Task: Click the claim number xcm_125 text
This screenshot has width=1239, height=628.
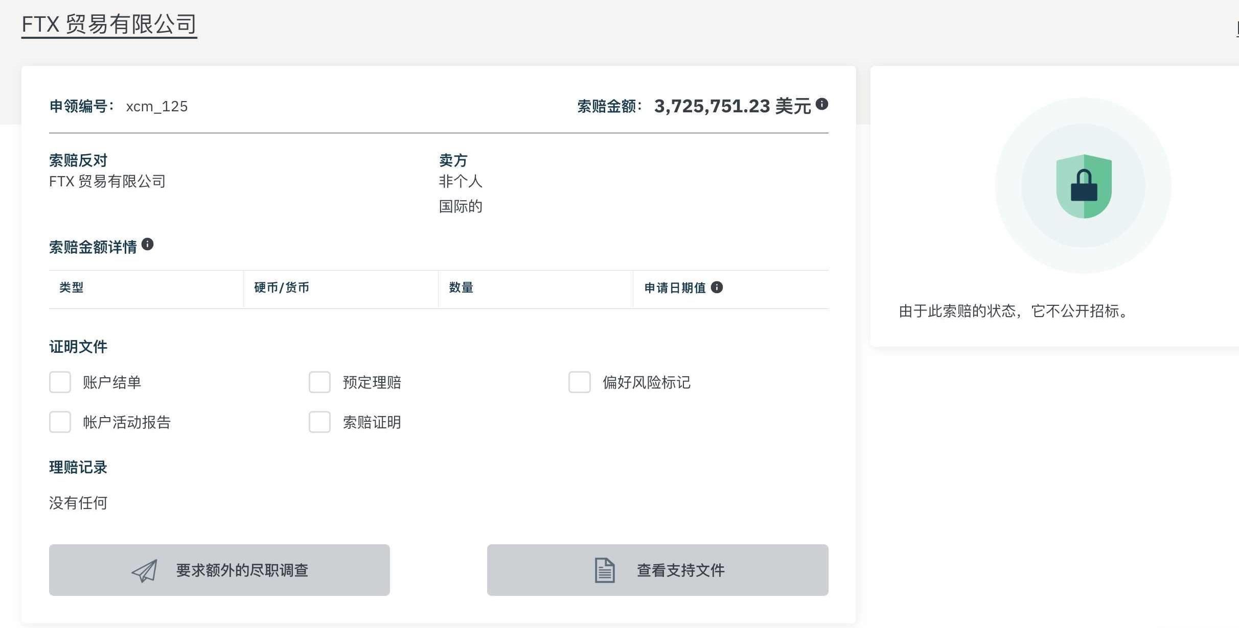Action: pyautogui.click(x=157, y=106)
